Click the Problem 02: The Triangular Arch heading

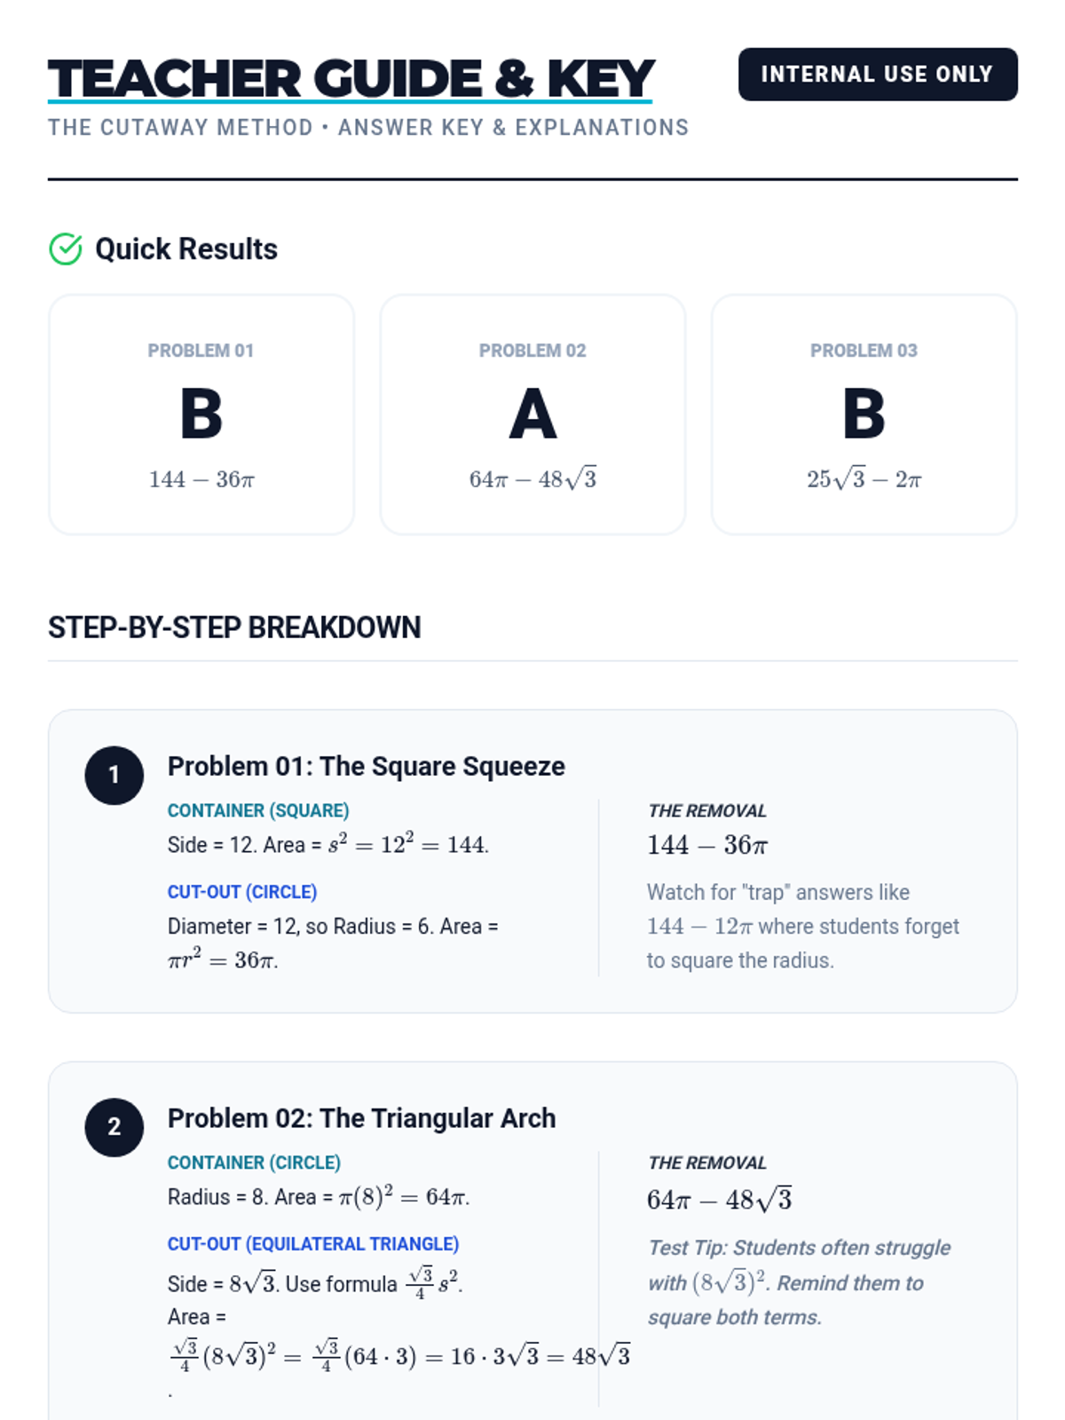[x=361, y=1118]
